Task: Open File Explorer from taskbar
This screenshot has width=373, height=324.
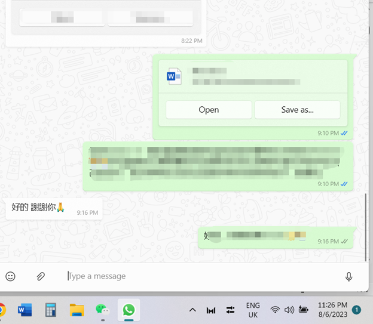Action: [x=77, y=310]
